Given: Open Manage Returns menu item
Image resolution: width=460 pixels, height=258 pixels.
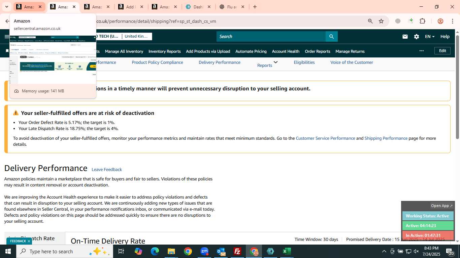Looking at the screenshot, I should 350,51.
